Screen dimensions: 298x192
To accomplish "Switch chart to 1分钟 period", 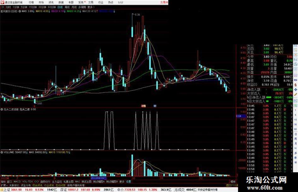I will [x=16, y=7].
